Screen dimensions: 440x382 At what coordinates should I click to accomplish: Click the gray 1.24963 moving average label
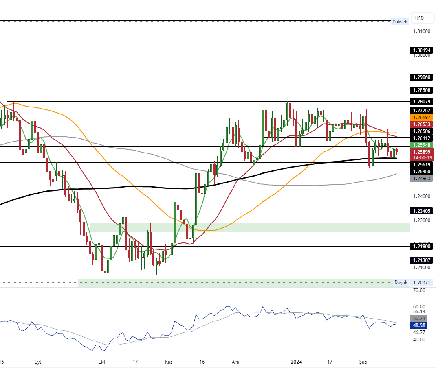pos(421,179)
